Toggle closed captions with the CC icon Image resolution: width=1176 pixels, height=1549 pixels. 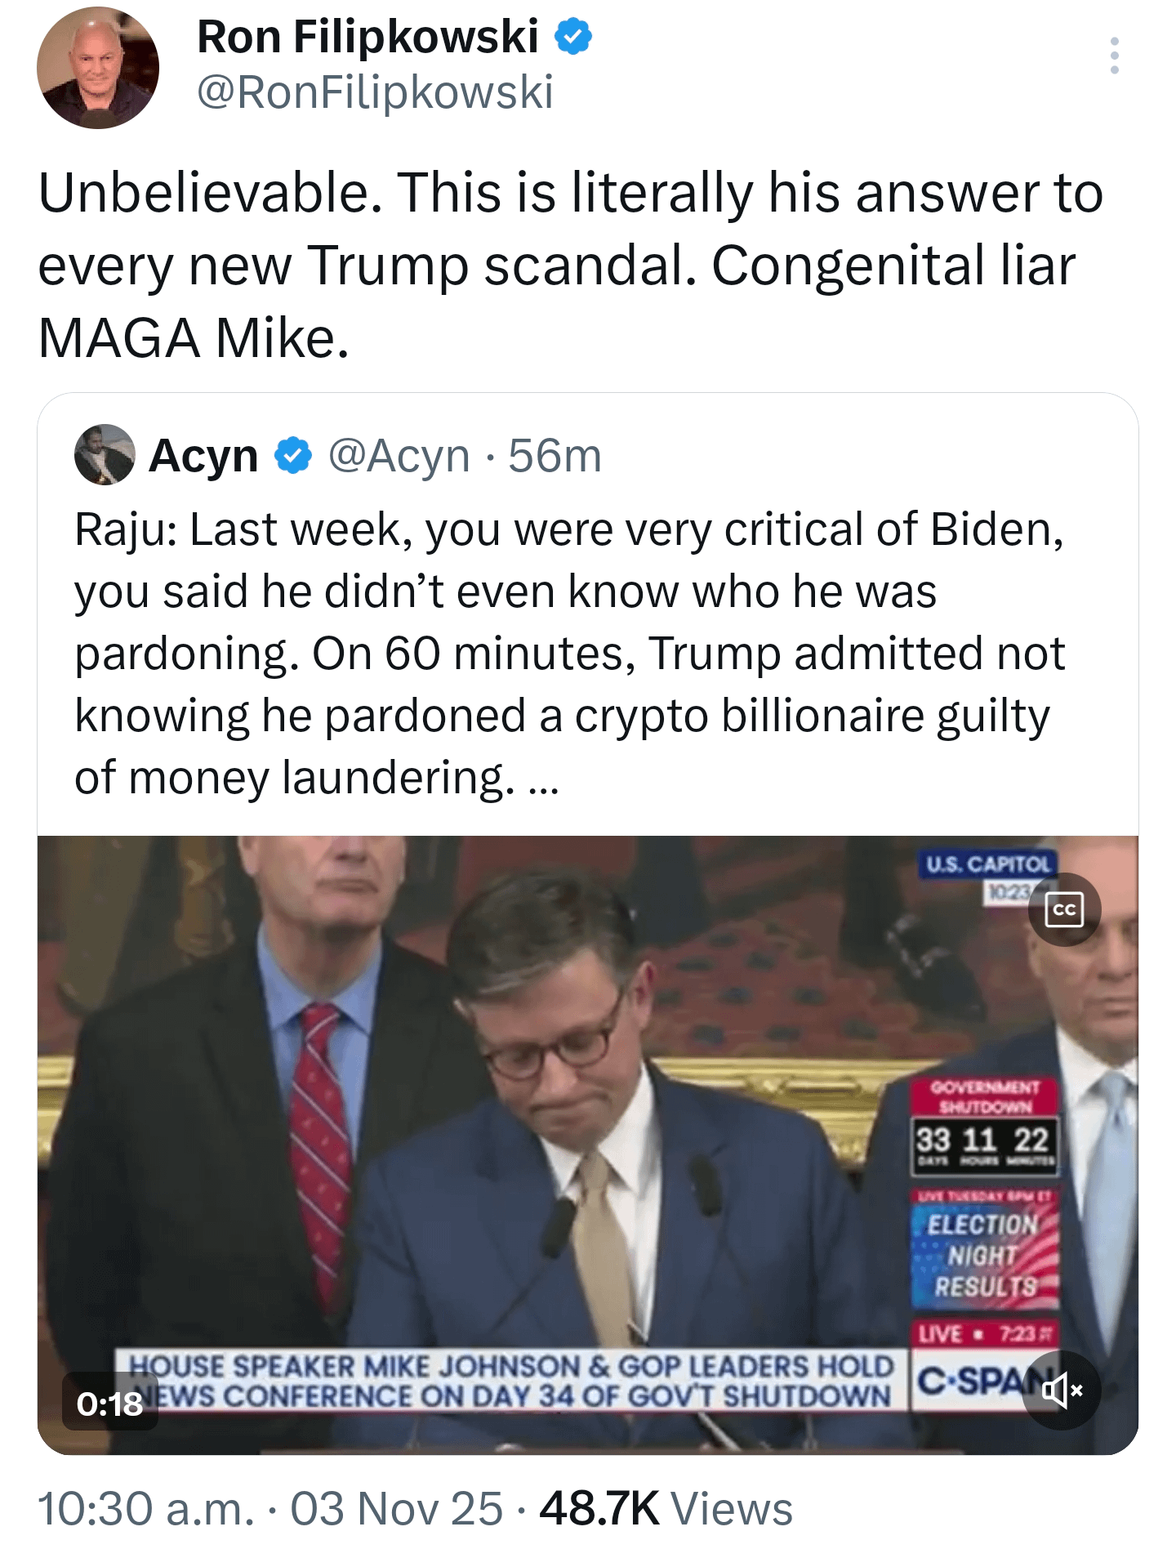point(1064,909)
